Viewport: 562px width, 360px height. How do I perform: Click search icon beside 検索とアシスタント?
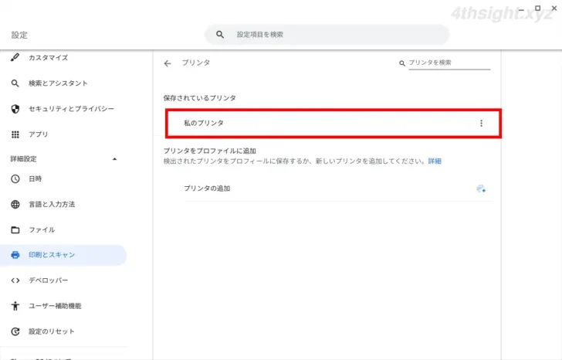click(15, 83)
